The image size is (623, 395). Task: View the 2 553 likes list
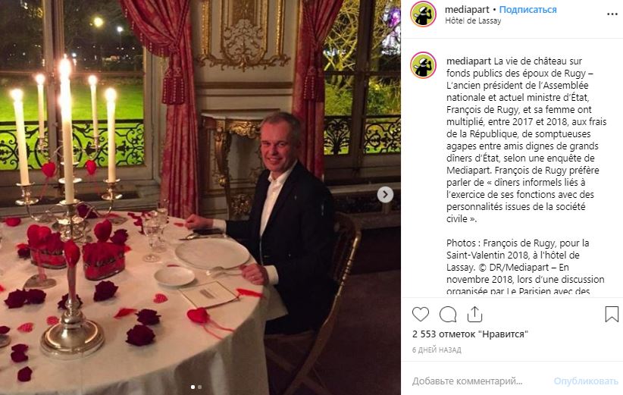(470, 334)
